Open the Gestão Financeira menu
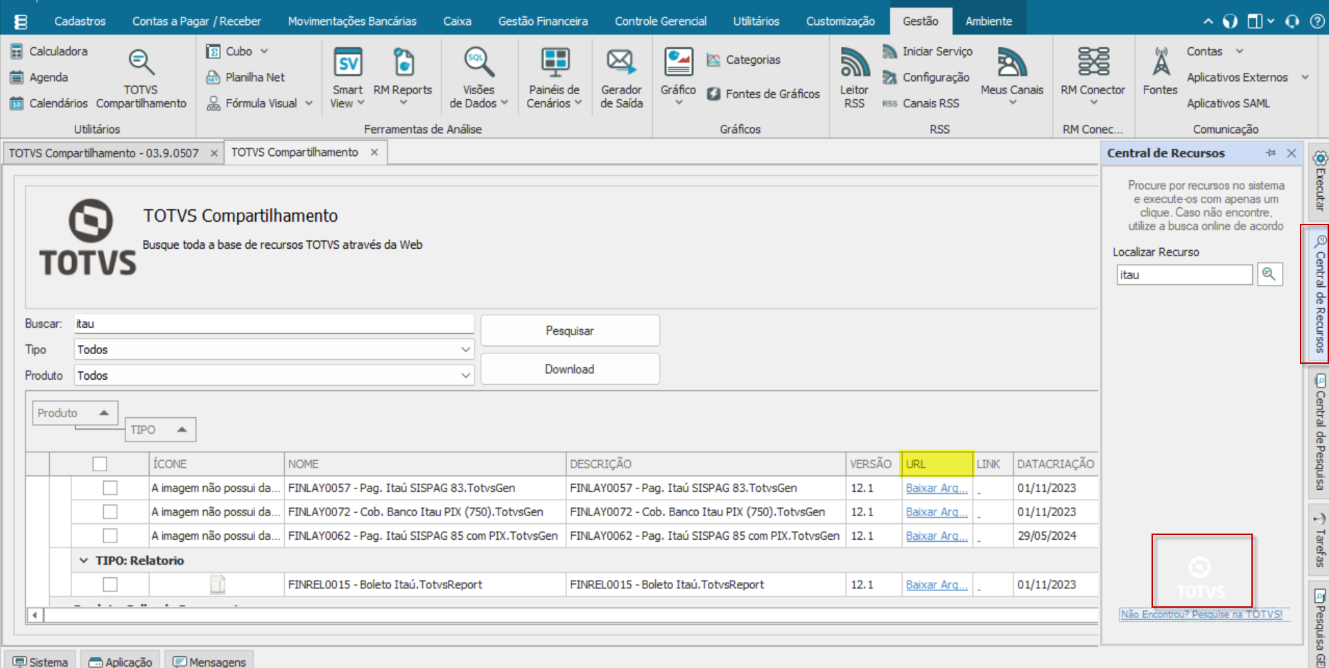This screenshot has height=668, width=1329. click(x=543, y=21)
